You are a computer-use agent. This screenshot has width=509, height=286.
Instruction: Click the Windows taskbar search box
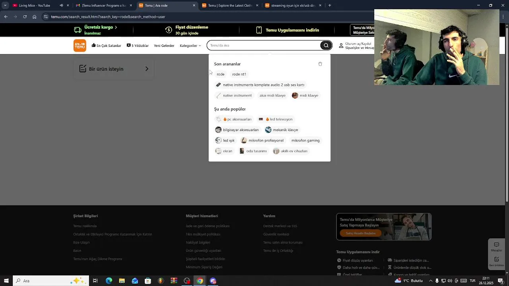coord(51,281)
